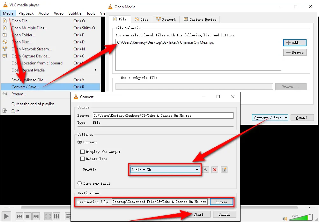Stop playback with the stop button
This screenshot has width=319, height=222.
28,216
